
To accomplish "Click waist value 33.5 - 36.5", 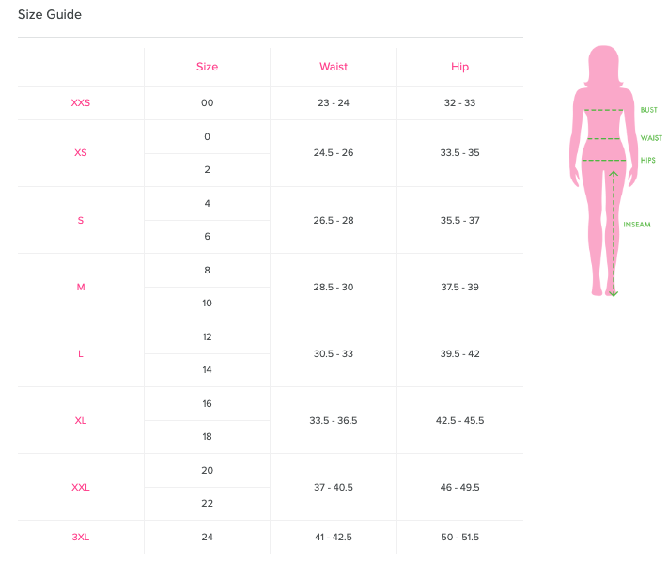I will (334, 421).
